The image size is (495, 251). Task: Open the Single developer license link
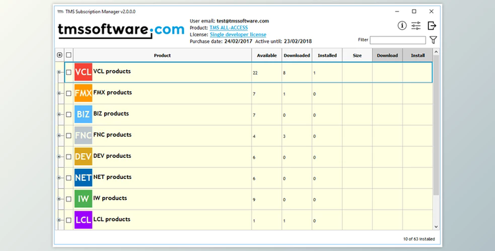(238, 34)
